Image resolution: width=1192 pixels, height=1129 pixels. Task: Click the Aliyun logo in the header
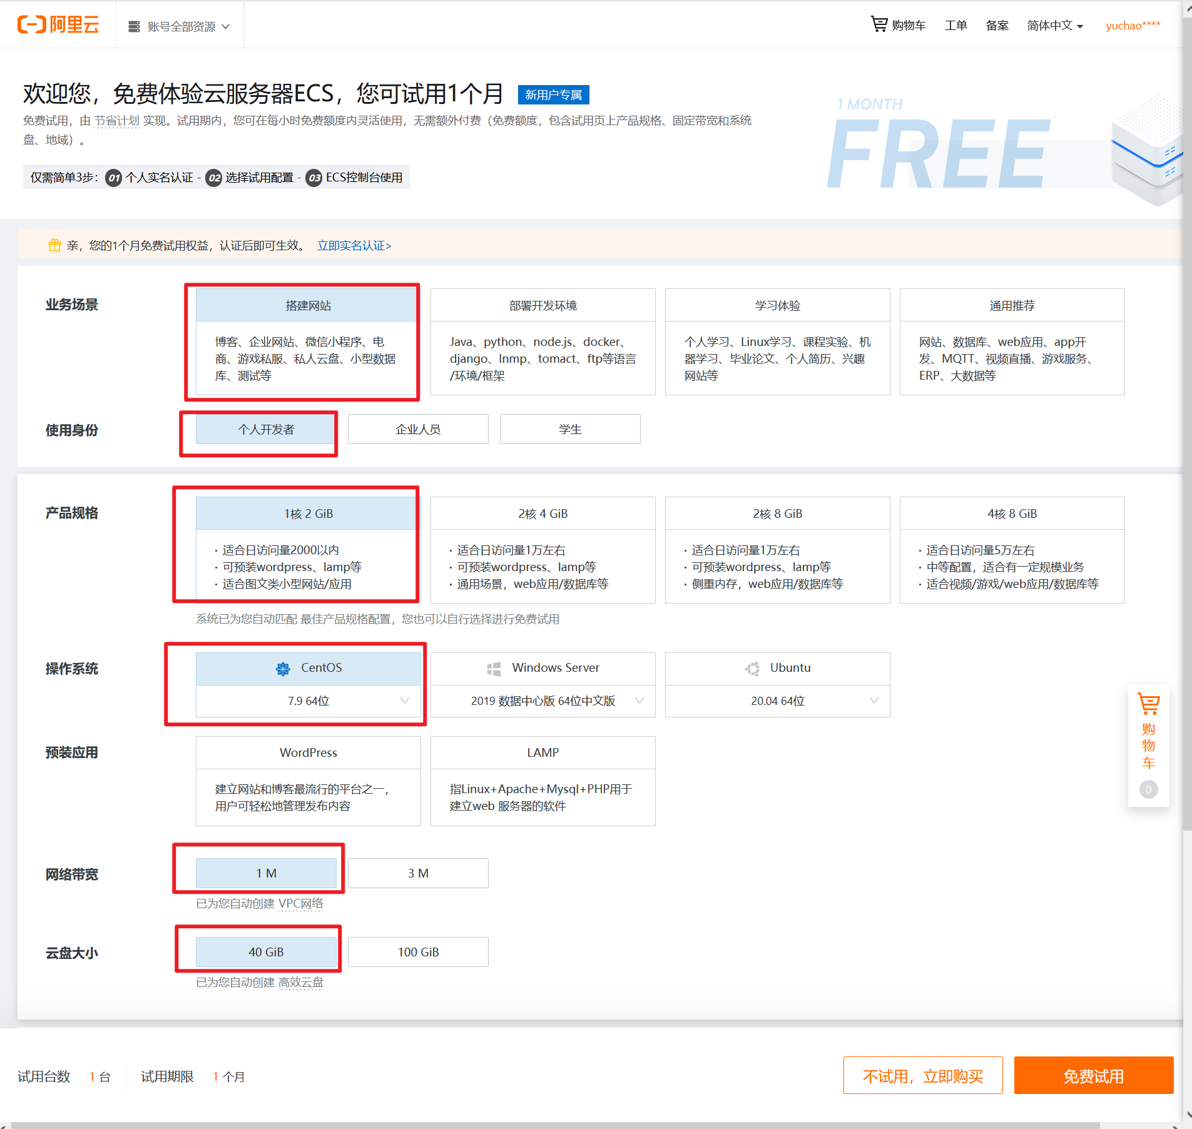click(58, 25)
